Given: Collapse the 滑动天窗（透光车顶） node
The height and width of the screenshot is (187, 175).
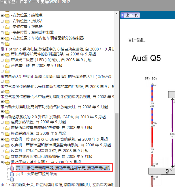Looking at the screenshot, I should click(x=2, y=162).
